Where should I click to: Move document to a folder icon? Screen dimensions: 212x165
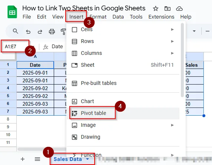point(168,9)
